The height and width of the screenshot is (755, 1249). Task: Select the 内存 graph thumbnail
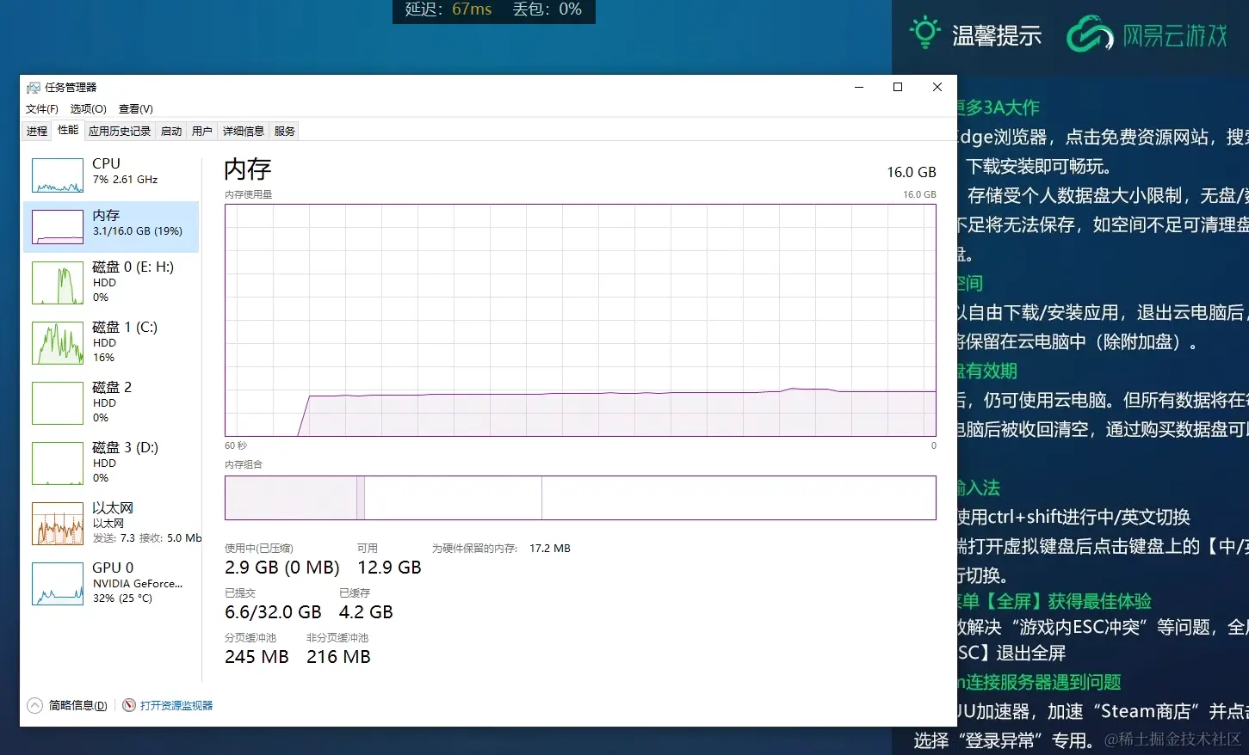click(58, 227)
